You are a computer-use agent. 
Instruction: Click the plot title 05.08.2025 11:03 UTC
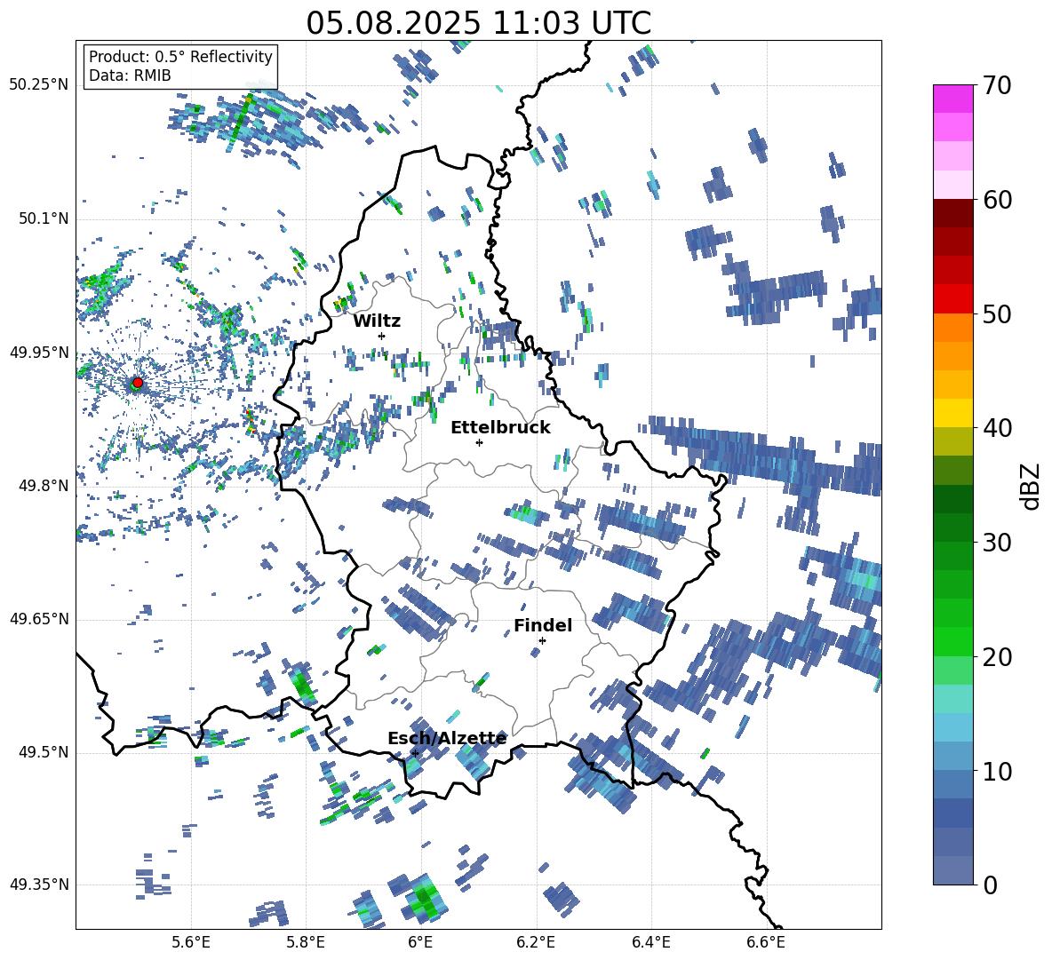pyautogui.click(x=478, y=23)
